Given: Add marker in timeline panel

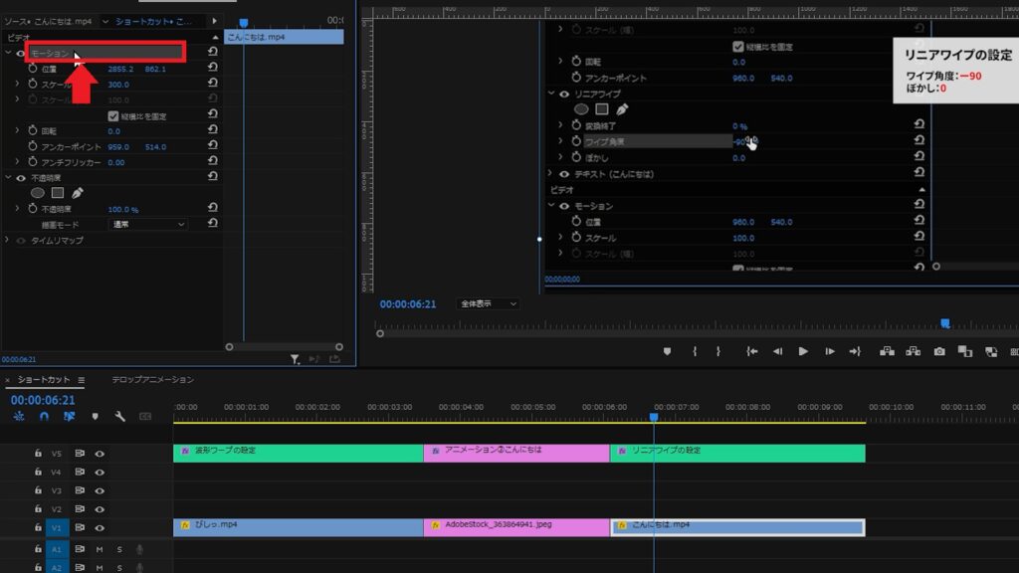Looking at the screenshot, I should (95, 417).
